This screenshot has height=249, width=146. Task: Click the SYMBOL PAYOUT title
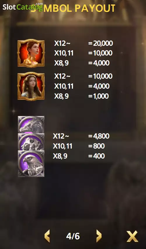[x=73, y=8]
